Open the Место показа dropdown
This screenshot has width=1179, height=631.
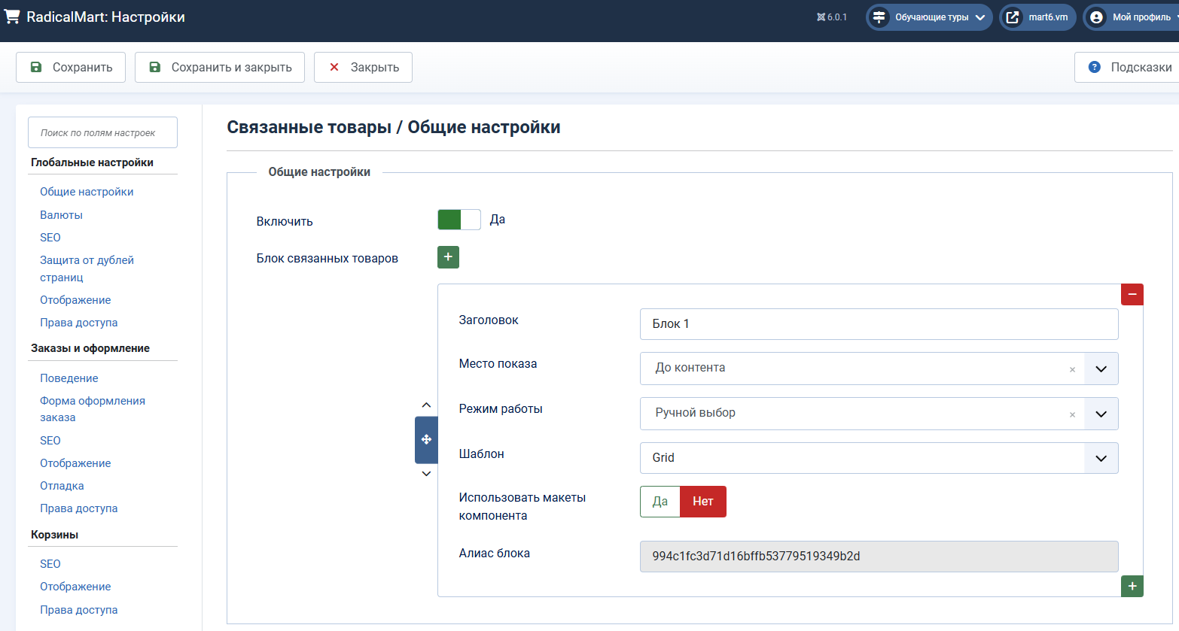click(1101, 369)
